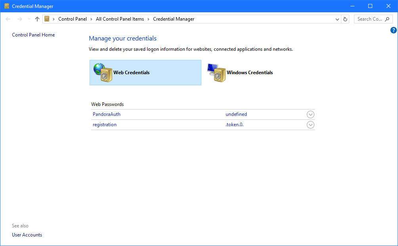Minimize the Credential Manager window
The height and width of the screenshot is (246, 398).
[x=352, y=6]
